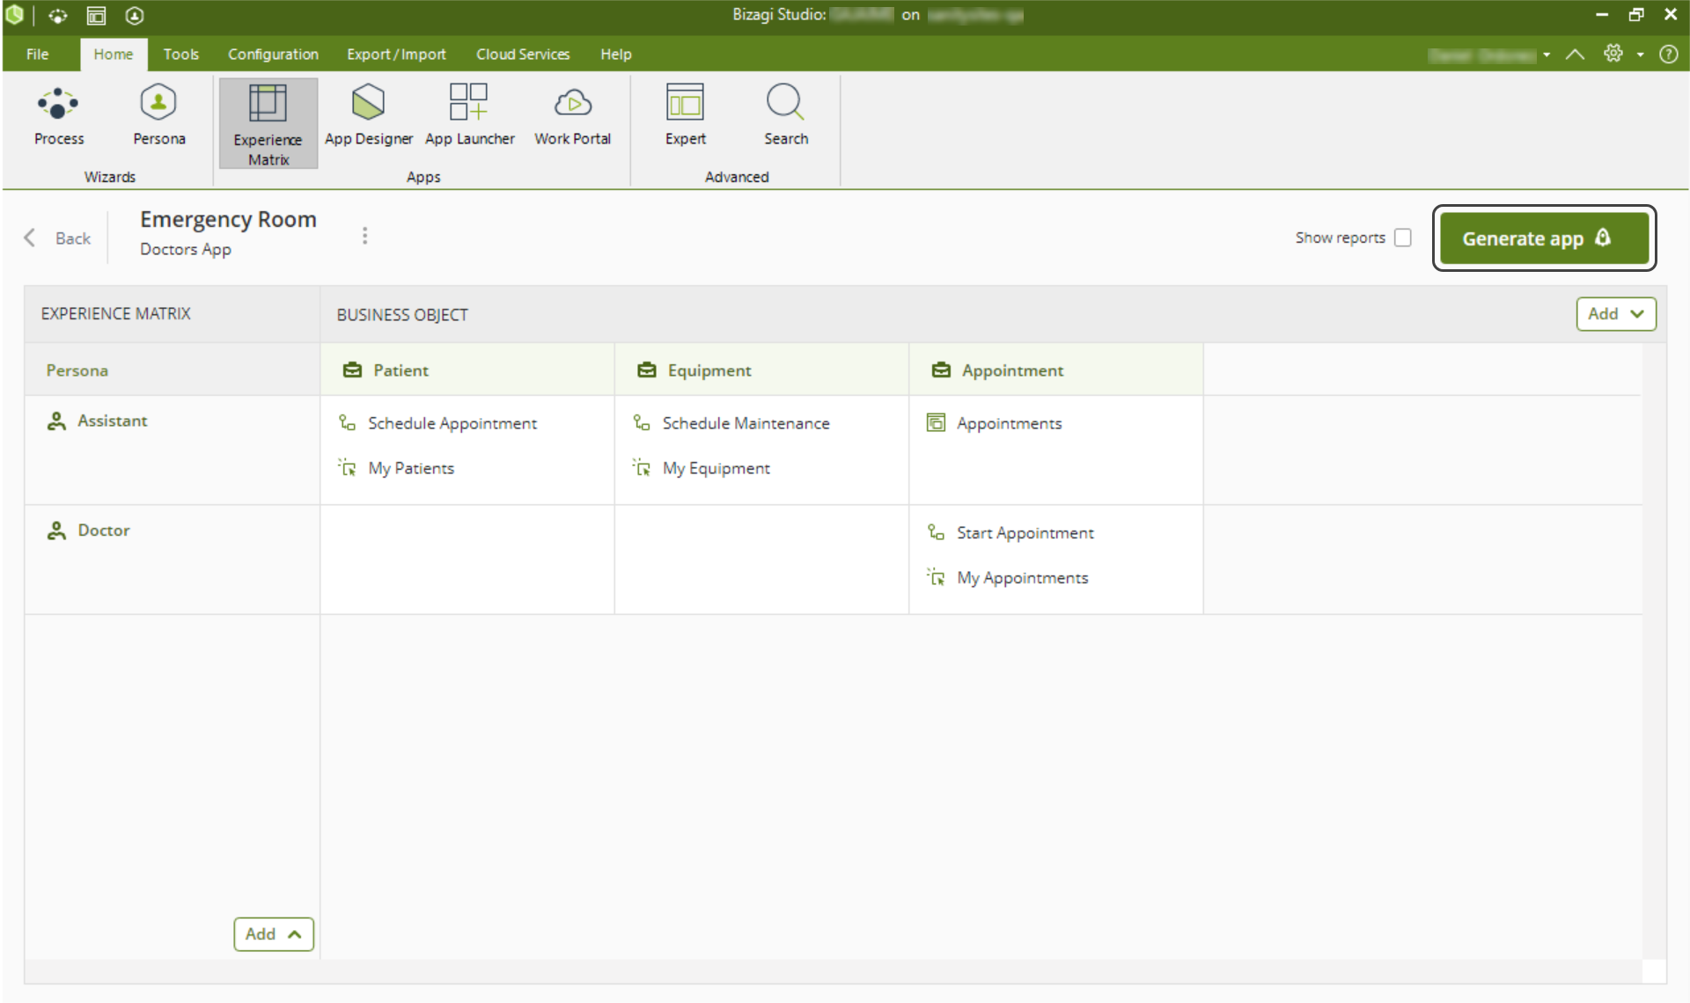Open the Export/Import tab
The width and height of the screenshot is (1690, 1003).
(x=396, y=54)
